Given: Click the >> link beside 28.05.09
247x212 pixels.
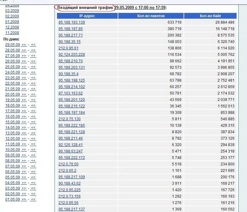Looking at the screenshot, I should coord(24,50).
